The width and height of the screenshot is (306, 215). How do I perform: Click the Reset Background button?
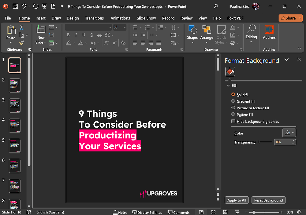click(x=268, y=200)
